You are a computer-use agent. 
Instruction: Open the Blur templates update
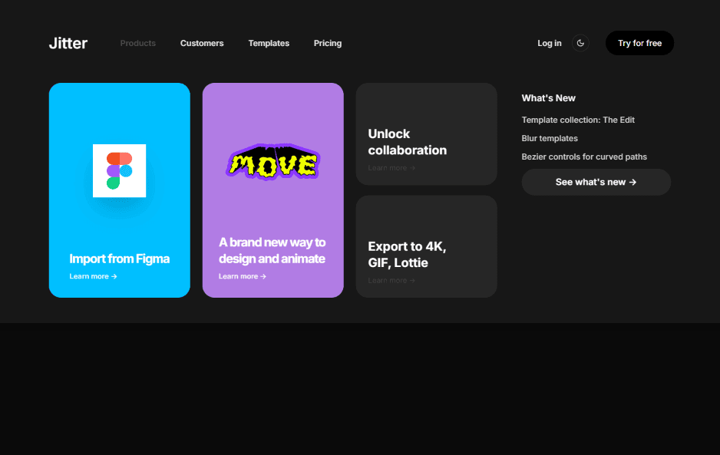[550, 139]
